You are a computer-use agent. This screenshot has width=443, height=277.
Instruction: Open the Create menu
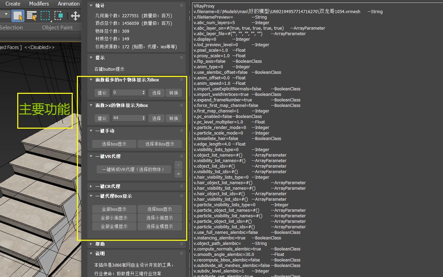pyautogui.click(x=13, y=4)
